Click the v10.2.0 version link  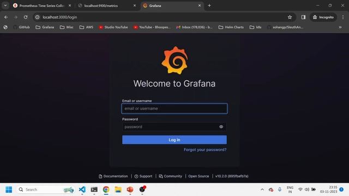point(232,176)
